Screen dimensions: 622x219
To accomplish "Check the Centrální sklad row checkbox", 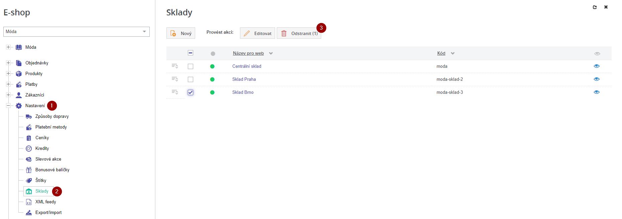I will click(191, 66).
